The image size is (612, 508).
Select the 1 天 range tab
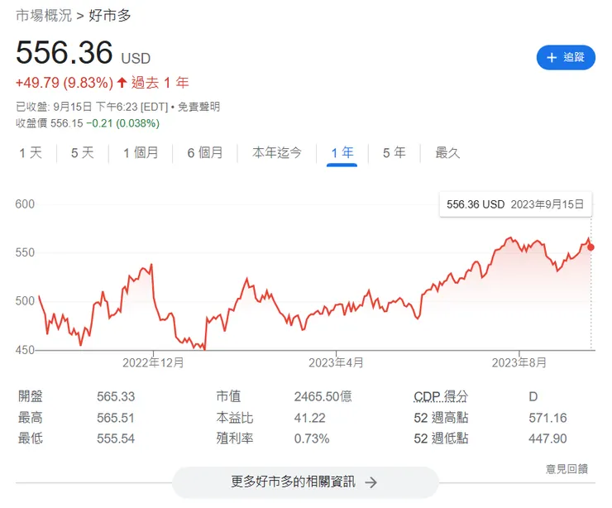(x=31, y=153)
